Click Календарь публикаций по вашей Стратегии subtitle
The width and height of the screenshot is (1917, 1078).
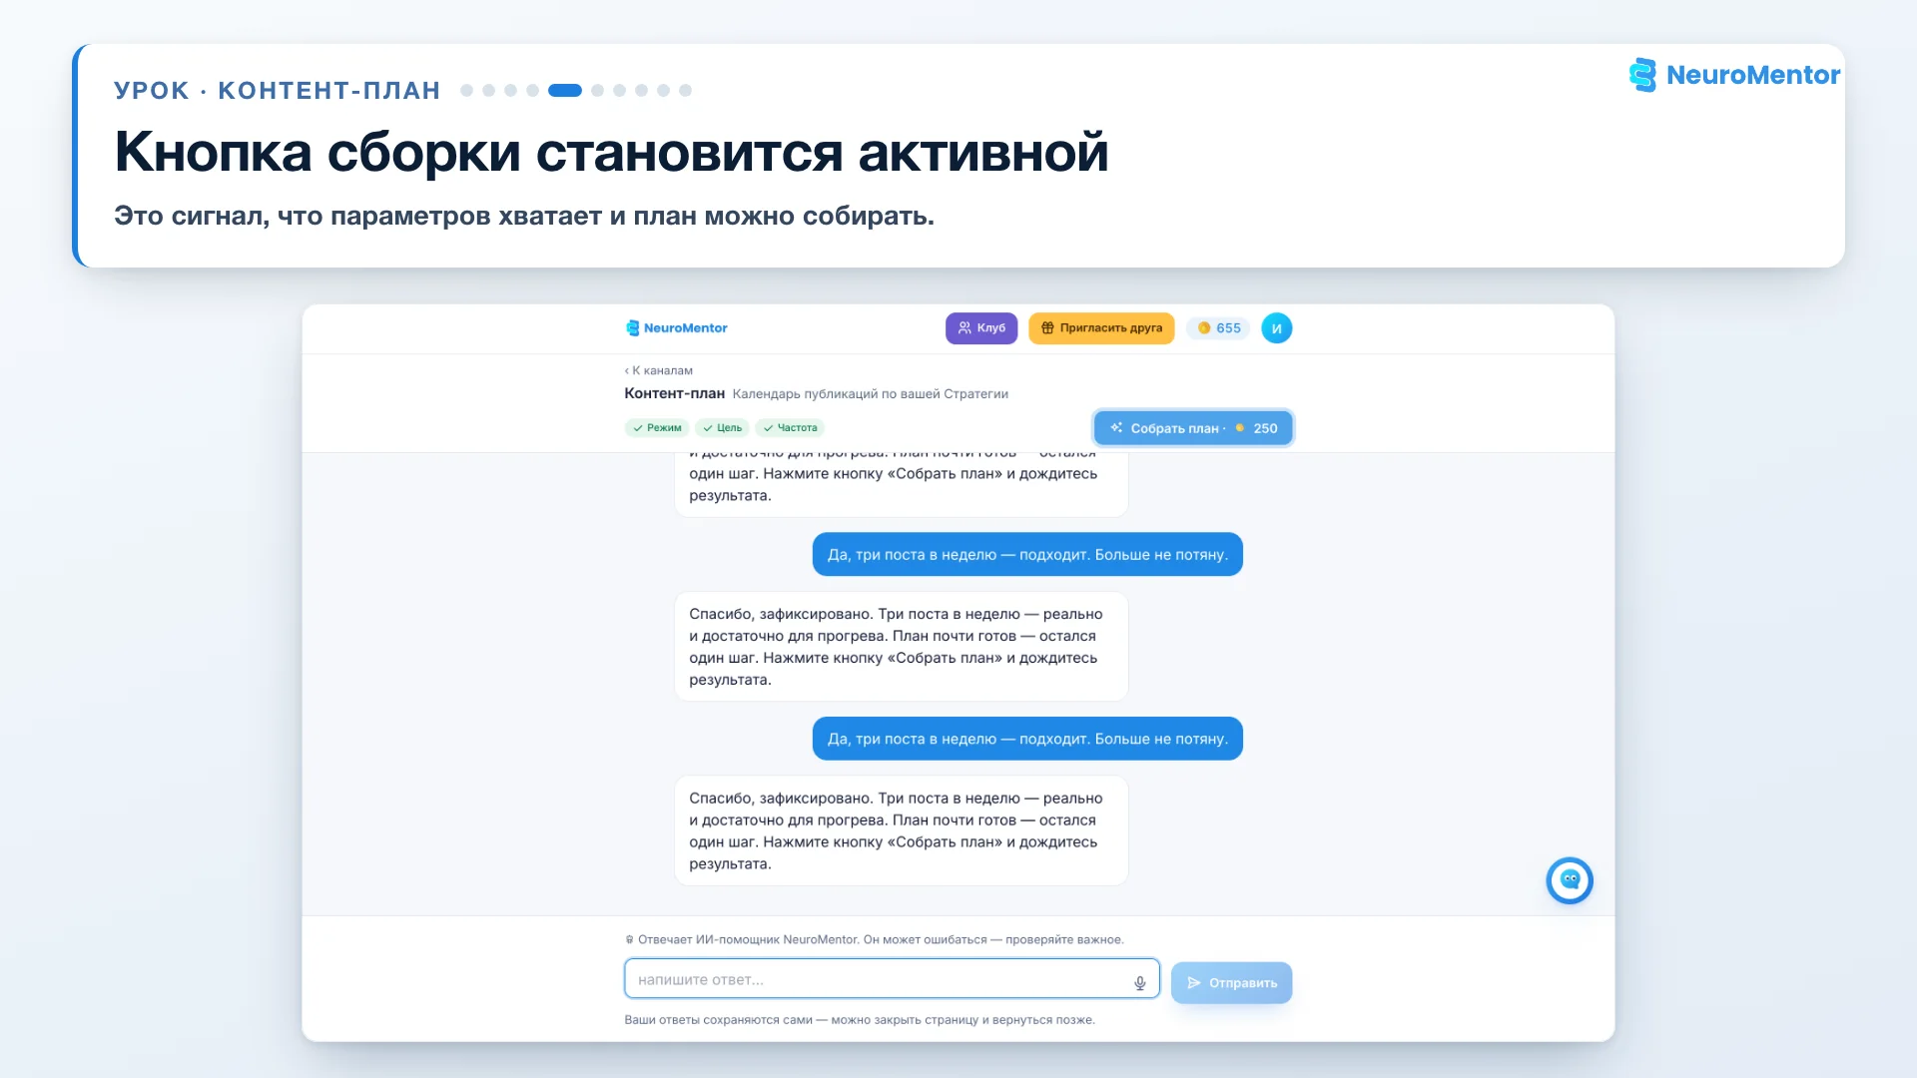pyautogui.click(x=871, y=394)
